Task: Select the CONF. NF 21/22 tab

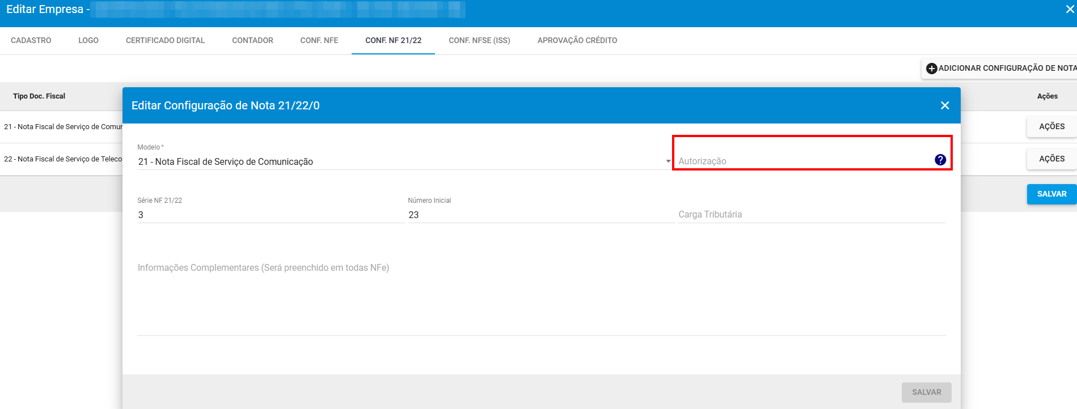Action: tap(394, 40)
